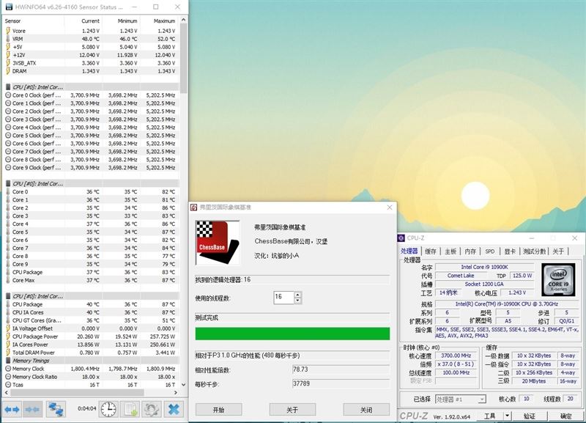
Task: Click the 确定 button in CPU-Z
Action: point(565,416)
